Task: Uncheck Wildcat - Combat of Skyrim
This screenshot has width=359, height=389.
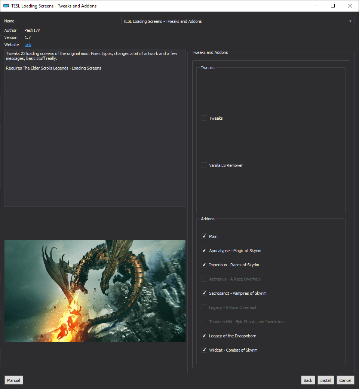Action: tap(204, 350)
